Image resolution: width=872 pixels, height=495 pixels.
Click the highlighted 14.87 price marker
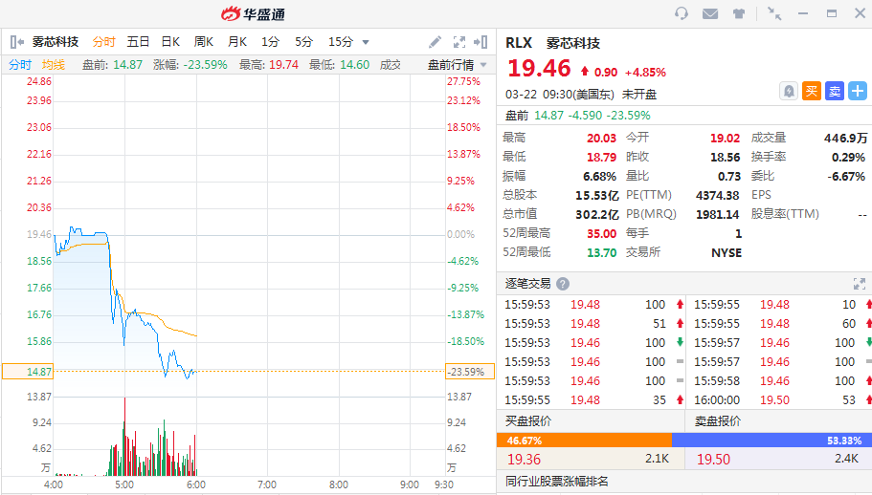28,371
